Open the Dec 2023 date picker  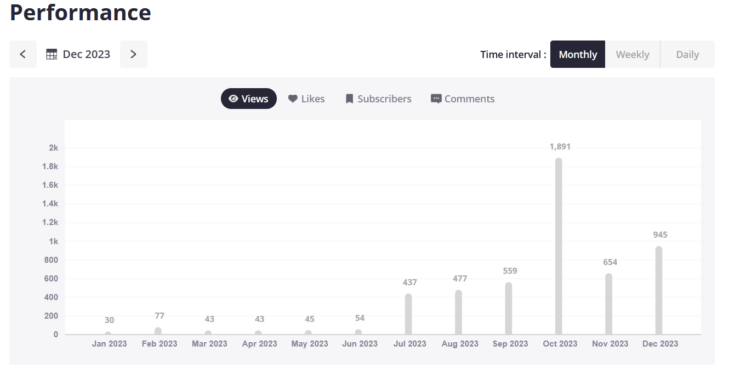[x=86, y=54]
